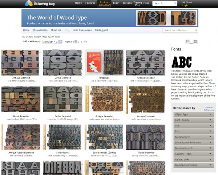218x175 pixels.
Task: Open the Antique Tuscan Expanded thumbnail
Action: [21, 137]
